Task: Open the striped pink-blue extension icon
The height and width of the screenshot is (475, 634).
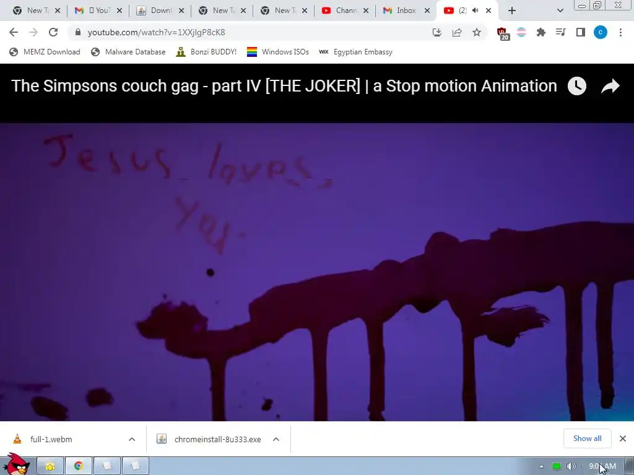Action: click(521, 32)
